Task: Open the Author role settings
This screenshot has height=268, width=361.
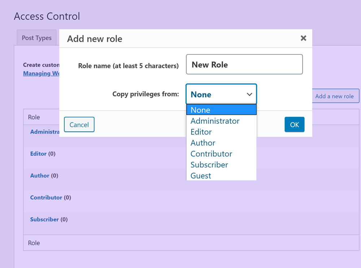Action: (40, 176)
